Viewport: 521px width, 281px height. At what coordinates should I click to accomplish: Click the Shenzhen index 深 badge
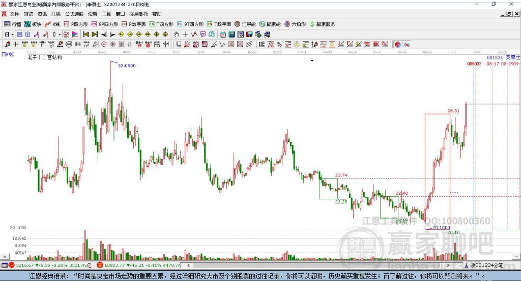[x=100, y=265]
